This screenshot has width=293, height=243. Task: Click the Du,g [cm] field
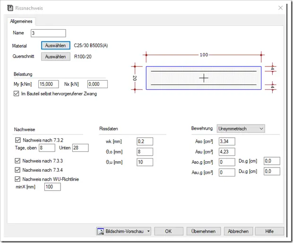(x=272, y=171)
